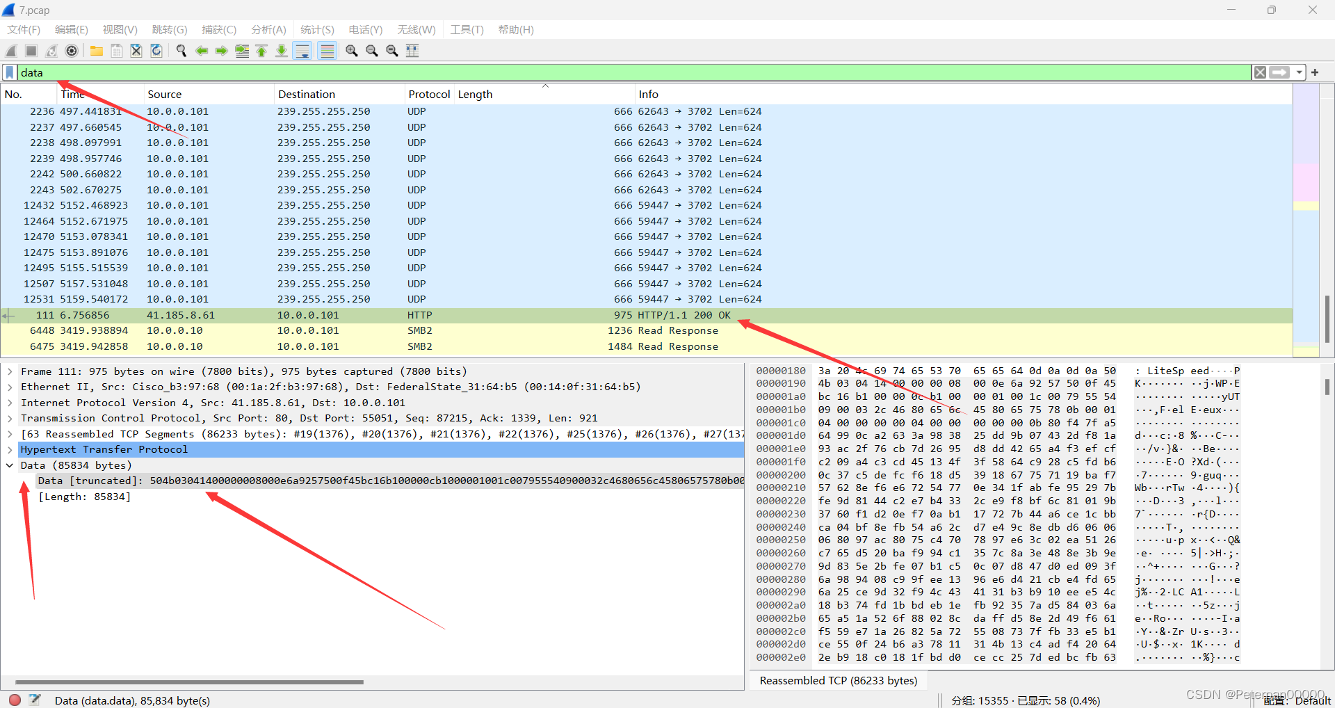The width and height of the screenshot is (1335, 708).
Task: Expand Transmission Control Protocol node
Action: (x=10, y=418)
